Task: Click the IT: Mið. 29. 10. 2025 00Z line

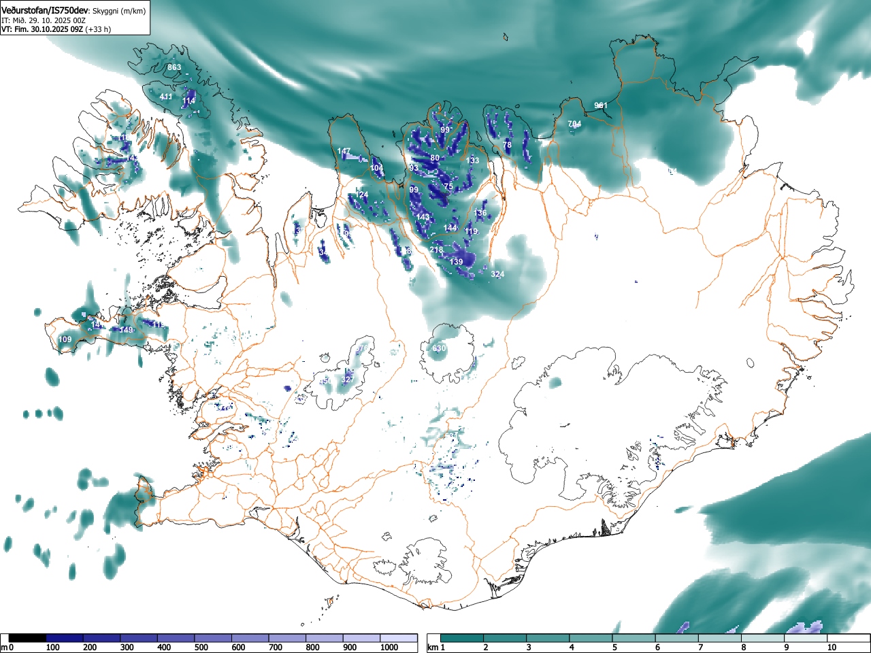Action: tap(43, 20)
